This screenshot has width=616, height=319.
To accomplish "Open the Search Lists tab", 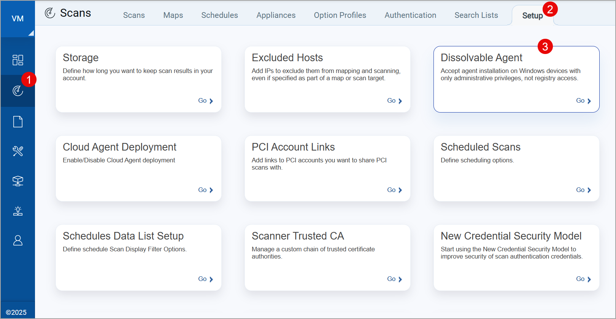I will tap(476, 15).
